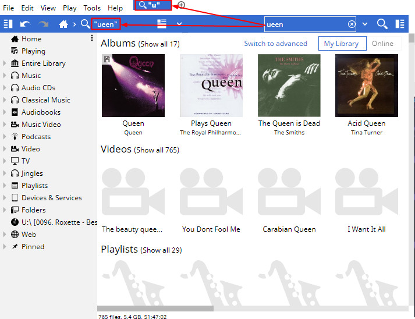
Task: Switch results to My Library
Action: [342, 44]
